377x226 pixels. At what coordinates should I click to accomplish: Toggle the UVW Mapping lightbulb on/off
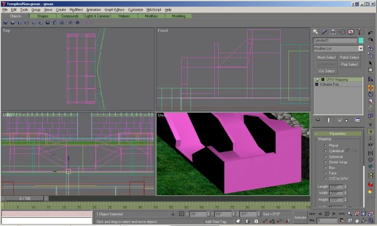tap(317, 80)
